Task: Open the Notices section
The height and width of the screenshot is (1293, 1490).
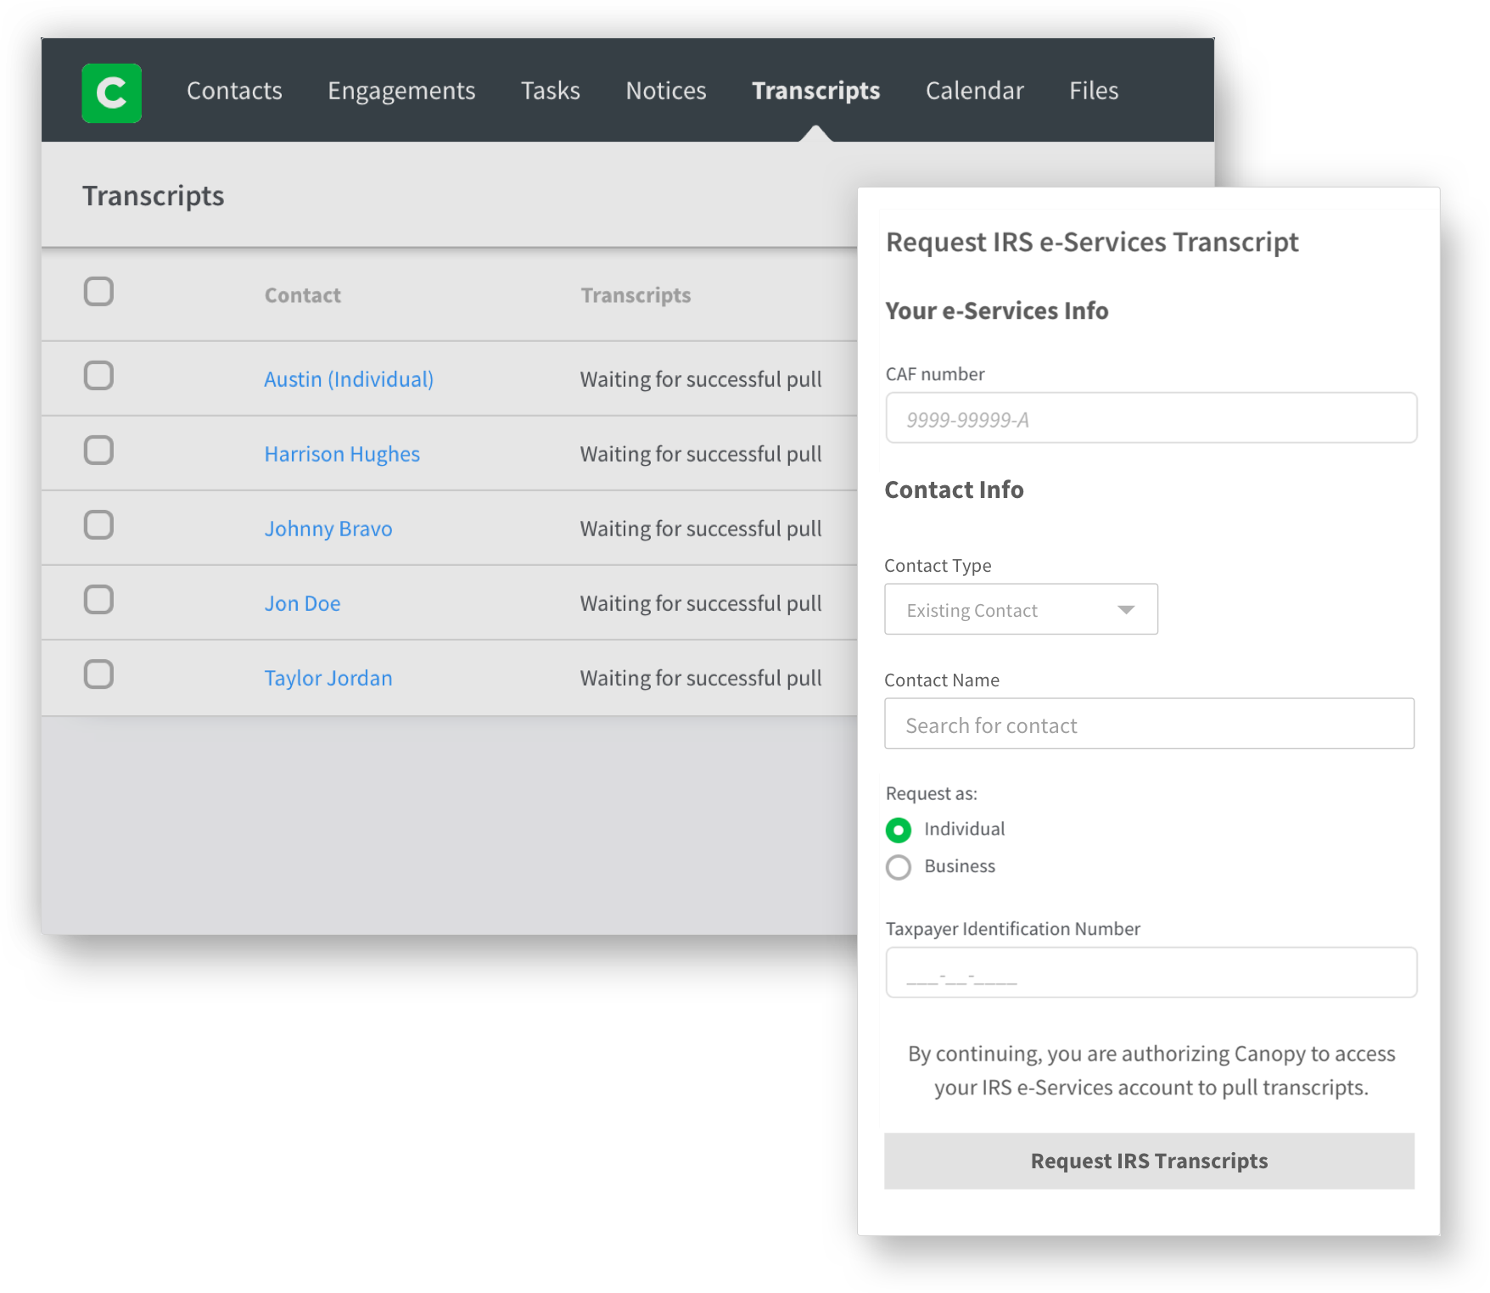Action: [x=665, y=91]
